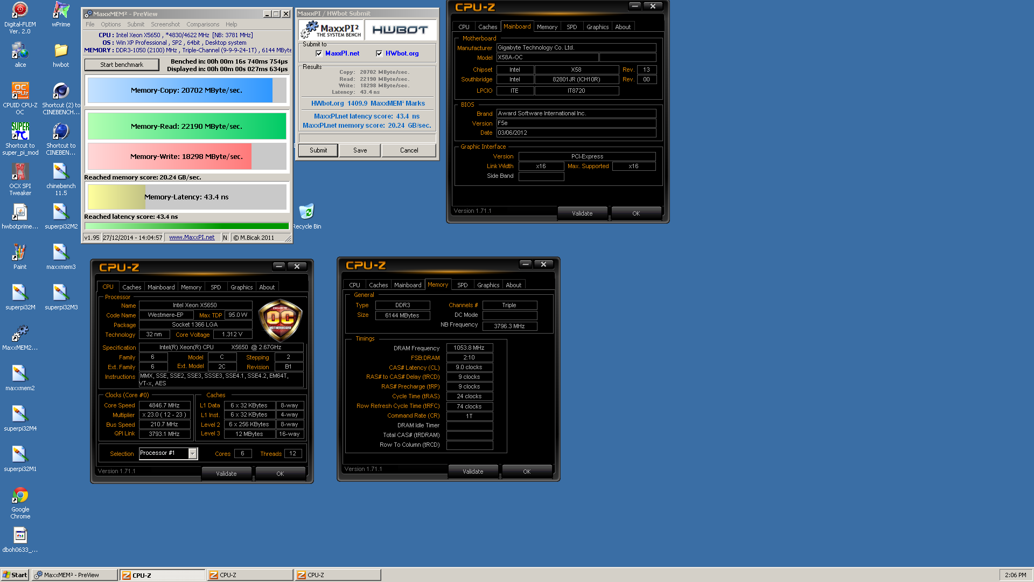This screenshot has height=582, width=1034.
Task: Switch to MaxxMEM² - PreView taskbar item
Action: click(74, 575)
